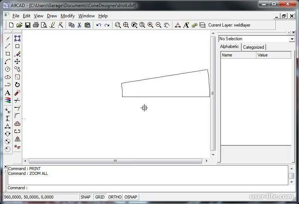Open the Modify menu

point(68,16)
